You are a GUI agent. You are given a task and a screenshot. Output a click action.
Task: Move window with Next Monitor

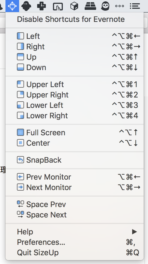tap(75, 187)
